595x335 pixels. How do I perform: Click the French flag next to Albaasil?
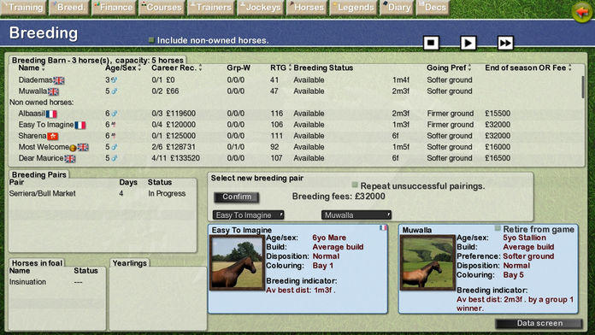(51, 114)
